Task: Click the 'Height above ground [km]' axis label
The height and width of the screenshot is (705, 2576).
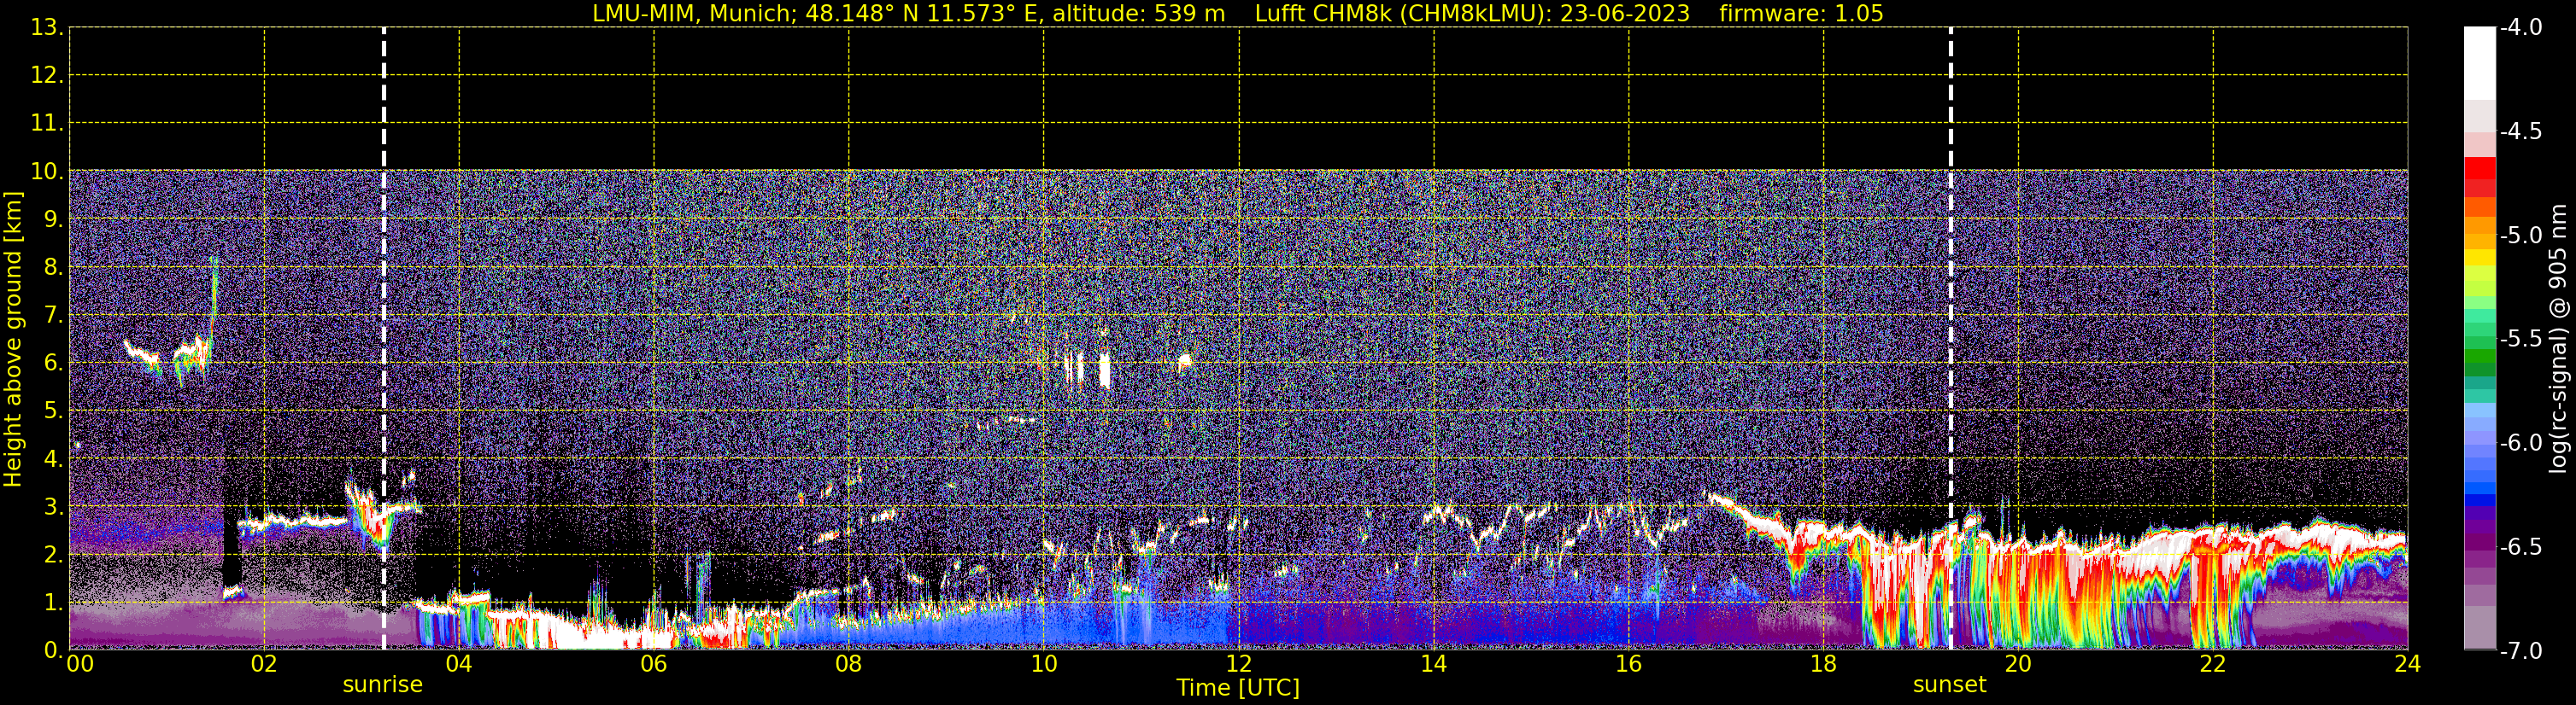Action: [x=13, y=340]
